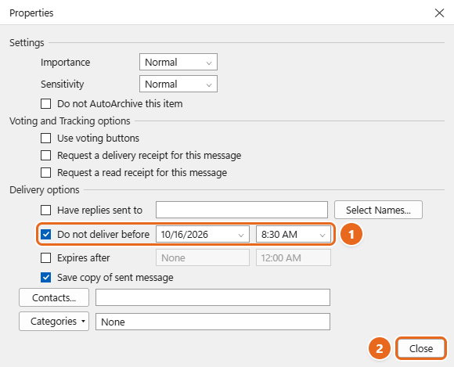Close the Properties dialog with the X icon
Screen dimensions: 454x367
coord(439,13)
